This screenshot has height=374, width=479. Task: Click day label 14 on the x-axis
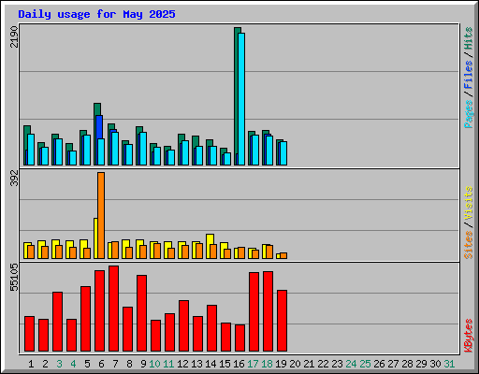pyautogui.click(x=210, y=364)
